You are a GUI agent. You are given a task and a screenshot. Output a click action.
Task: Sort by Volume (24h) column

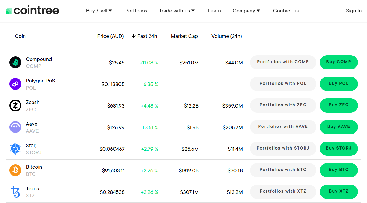coord(227,36)
